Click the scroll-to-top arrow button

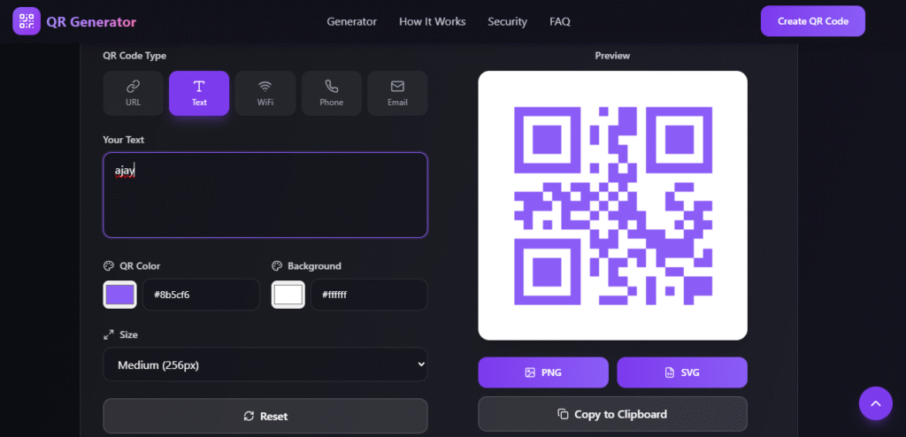pos(875,403)
